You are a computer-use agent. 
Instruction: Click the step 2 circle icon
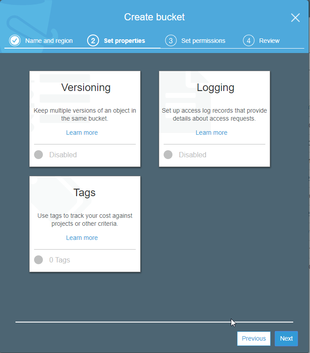pyautogui.click(x=93, y=41)
